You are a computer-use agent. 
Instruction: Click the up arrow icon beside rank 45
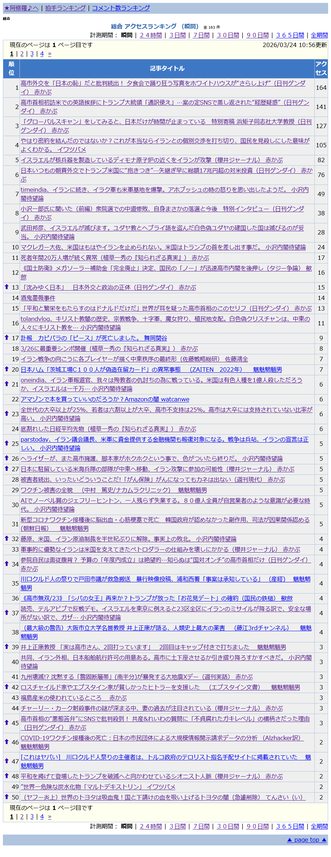coord(7,722)
